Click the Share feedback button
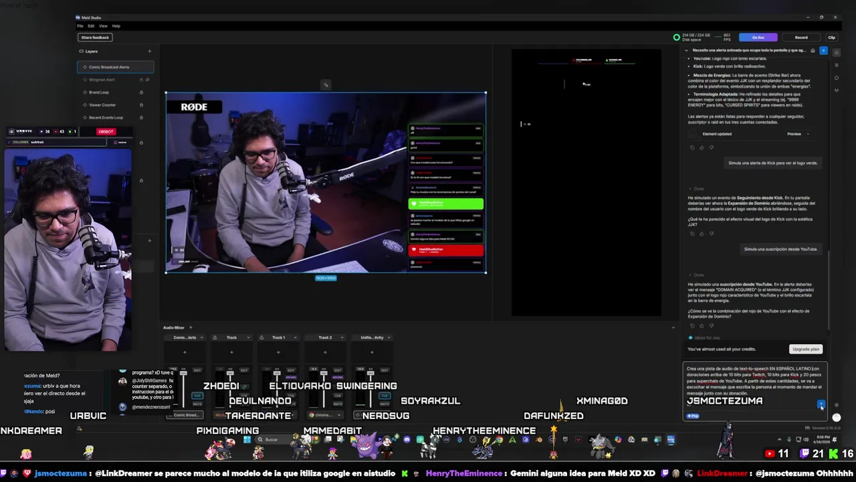Screen dimensions: 856x482 click(95, 37)
